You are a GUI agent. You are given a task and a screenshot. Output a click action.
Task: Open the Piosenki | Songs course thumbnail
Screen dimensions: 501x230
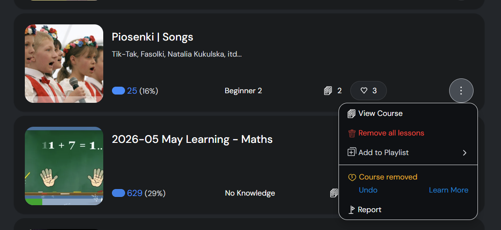tap(64, 64)
